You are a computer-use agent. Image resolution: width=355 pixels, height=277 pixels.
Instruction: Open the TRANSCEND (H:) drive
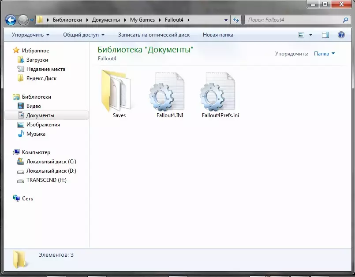point(46,180)
